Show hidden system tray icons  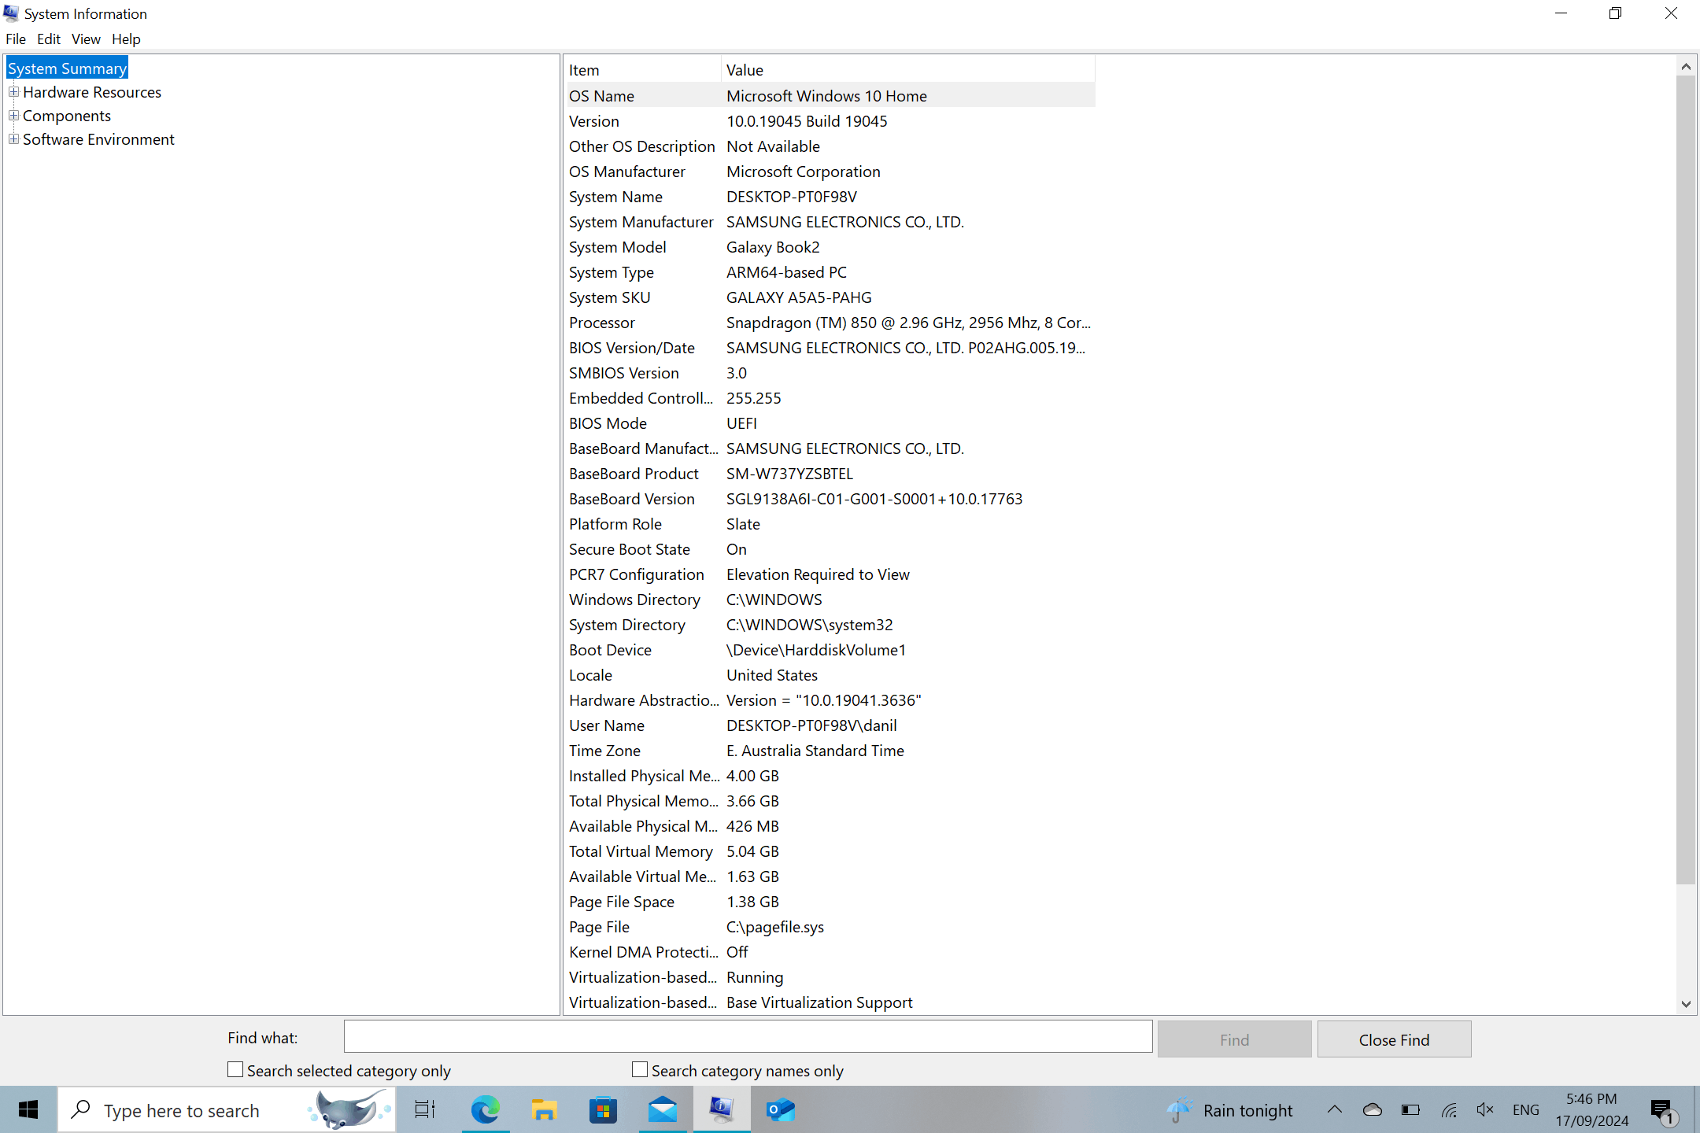[1335, 1110]
